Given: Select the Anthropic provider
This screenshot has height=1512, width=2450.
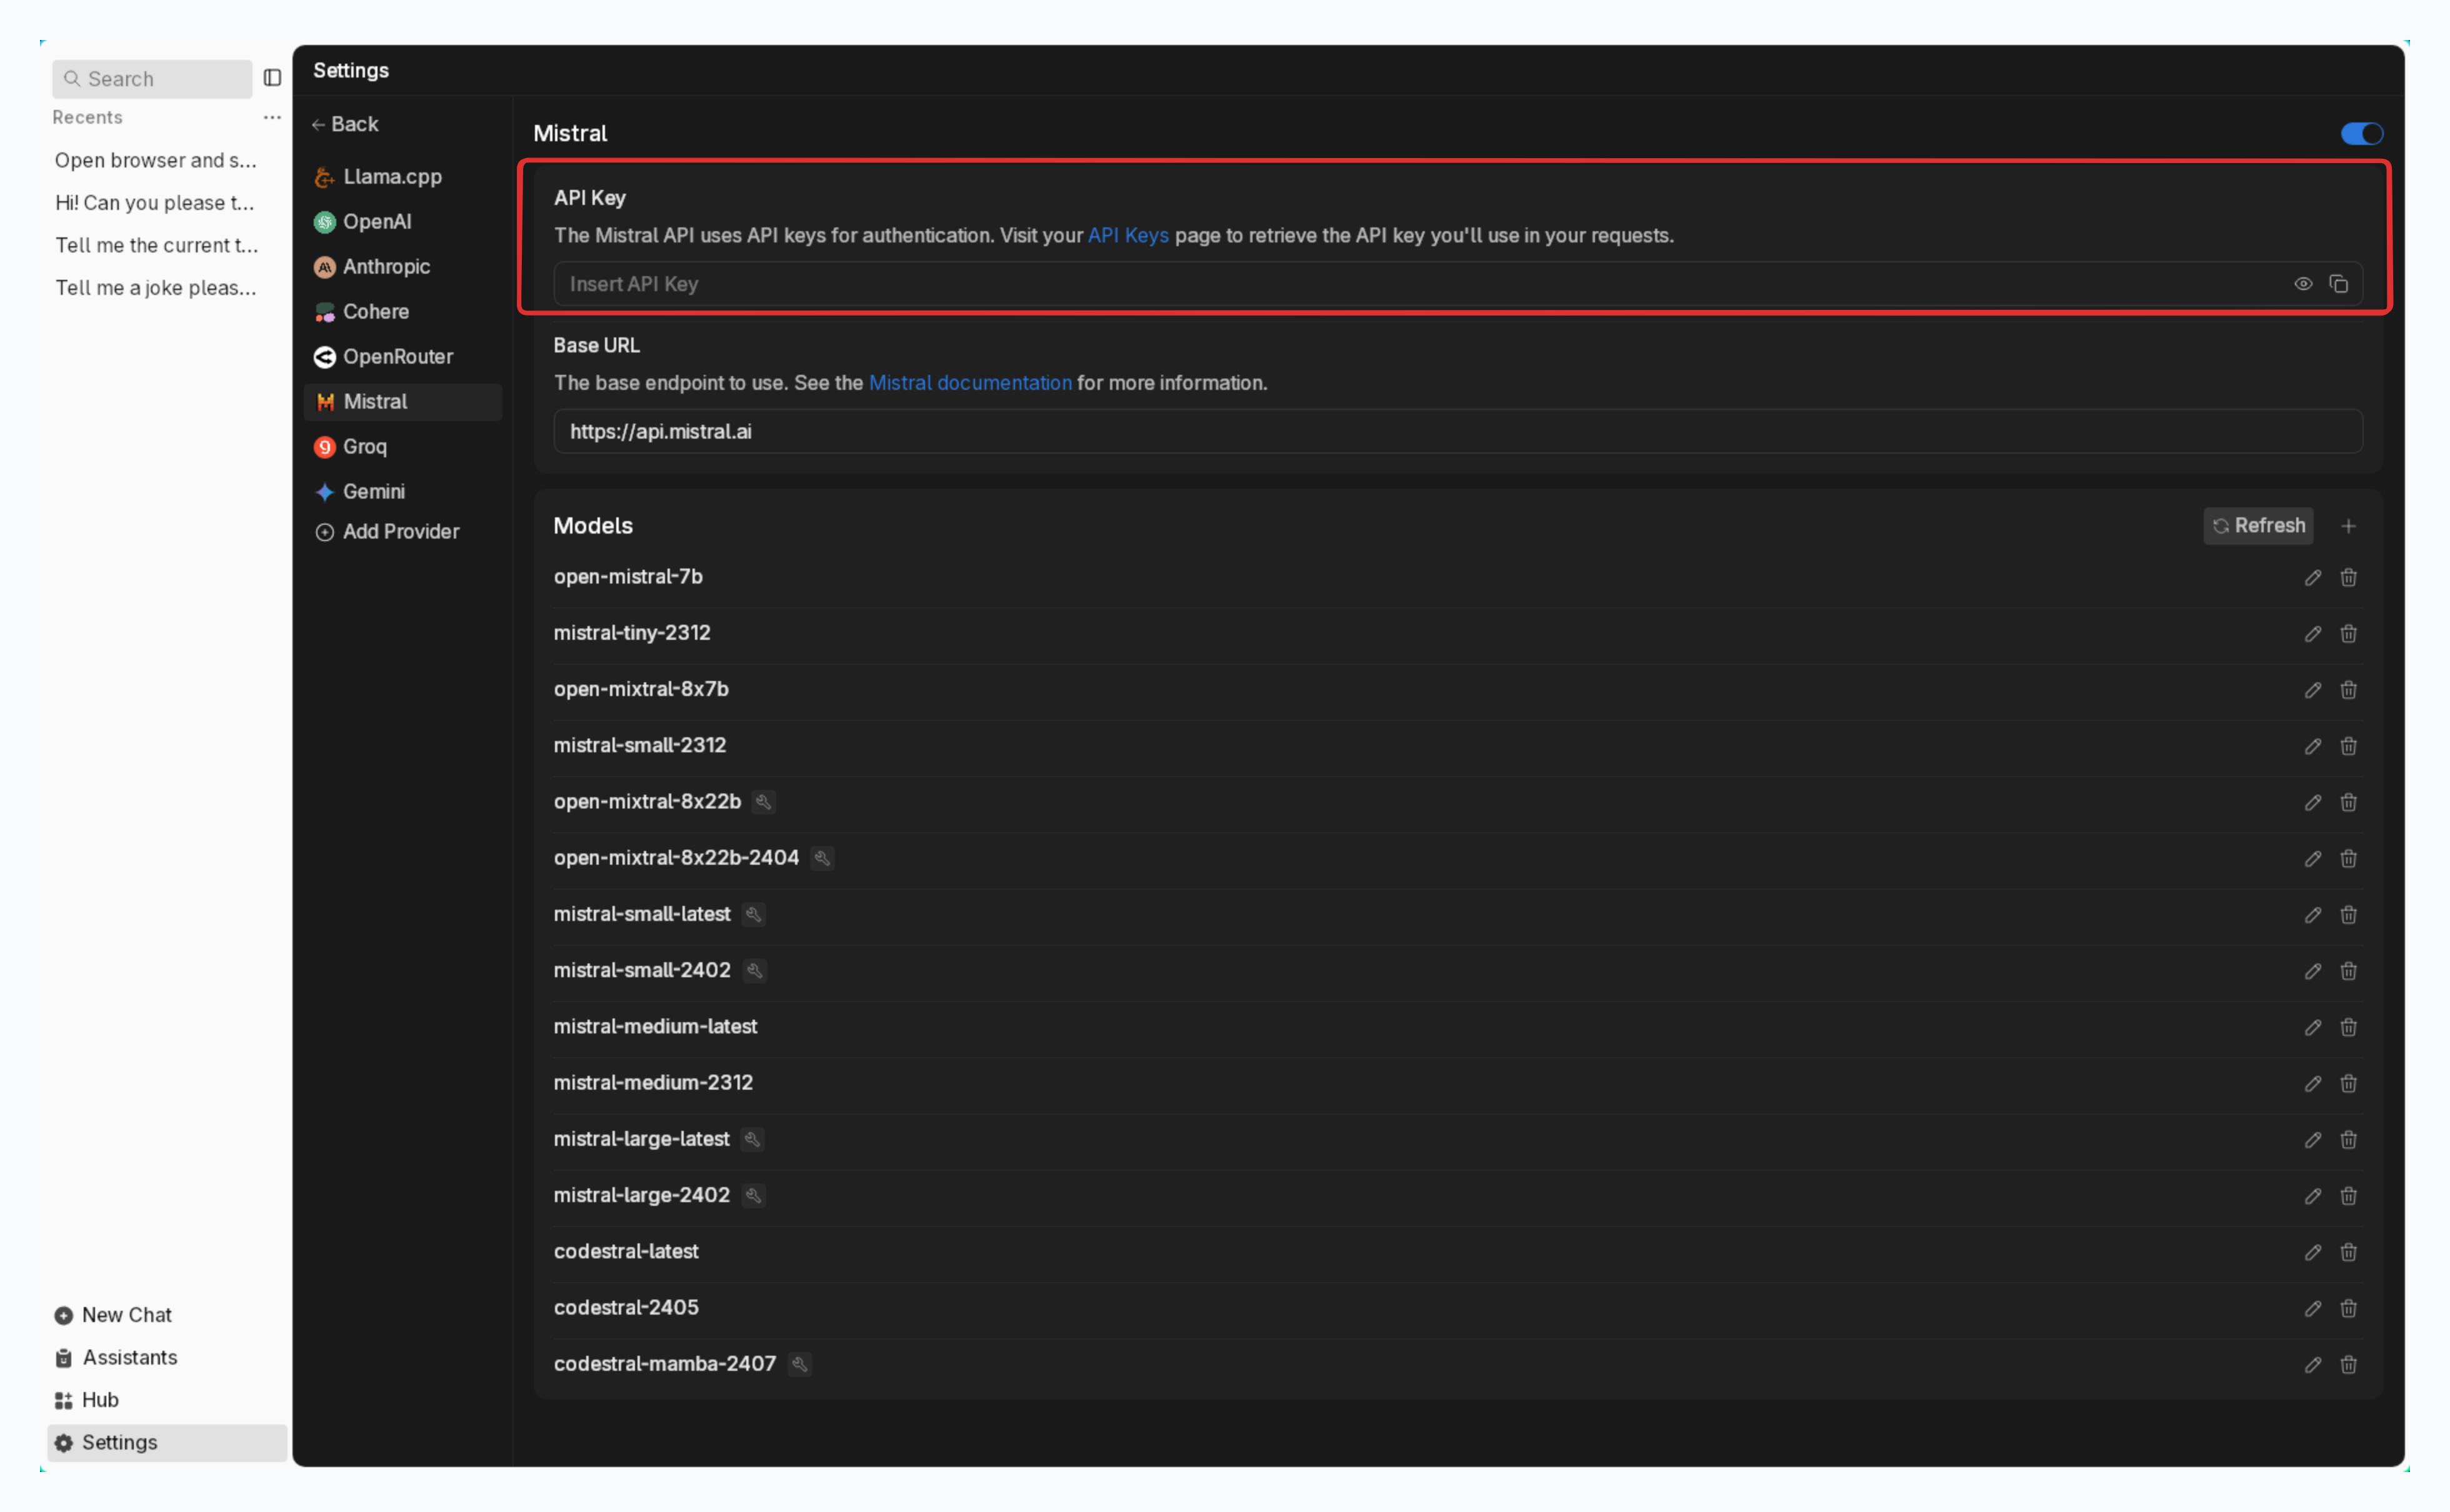Looking at the screenshot, I should pos(386,267).
